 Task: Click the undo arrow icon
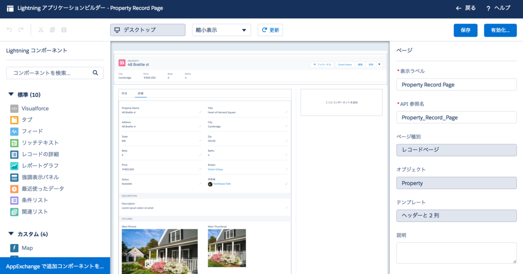9,30
